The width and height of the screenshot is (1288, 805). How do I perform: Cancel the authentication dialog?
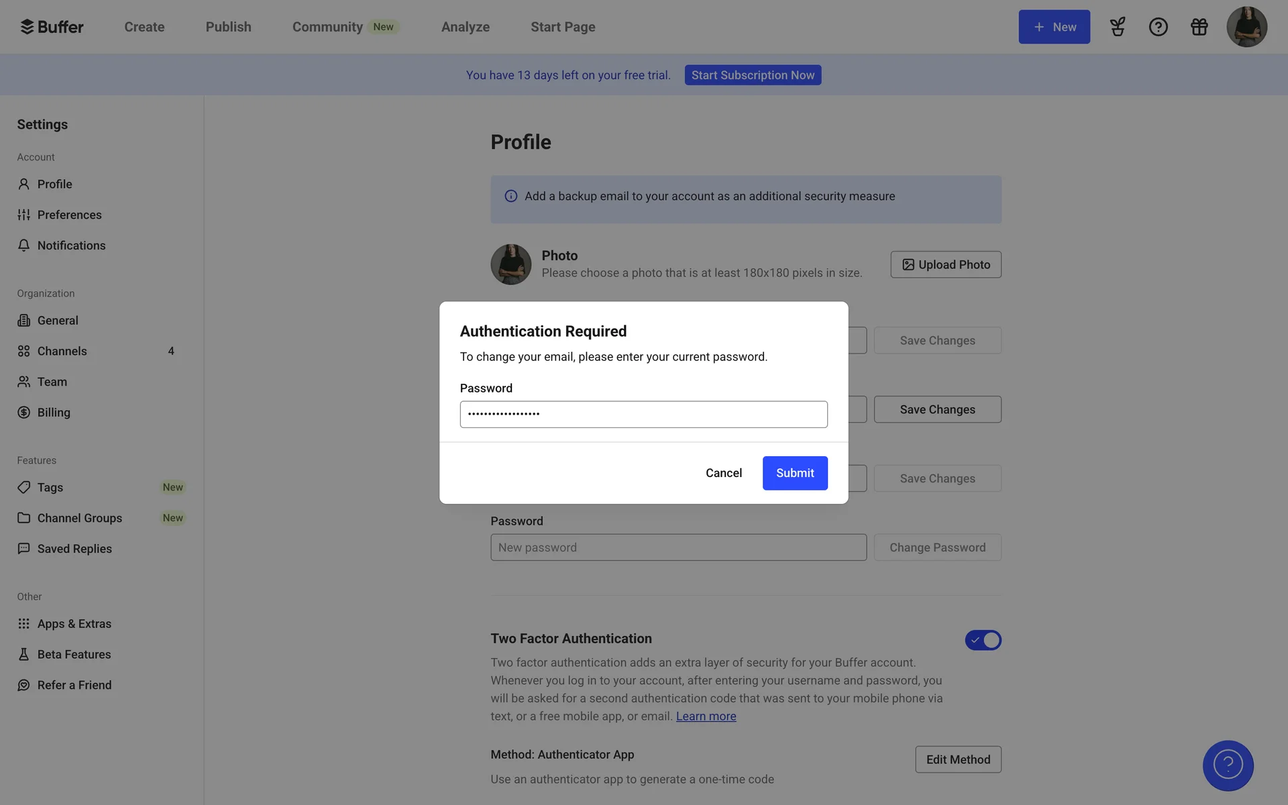pos(723,473)
